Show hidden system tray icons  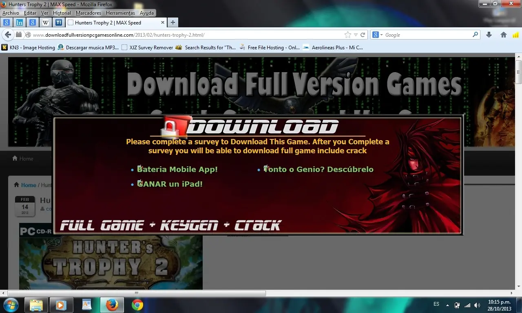tap(448, 305)
